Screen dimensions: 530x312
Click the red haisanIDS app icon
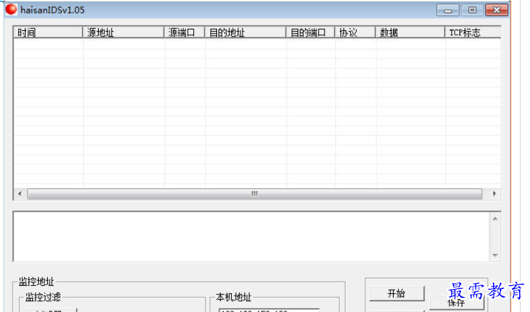pyautogui.click(x=11, y=9)
